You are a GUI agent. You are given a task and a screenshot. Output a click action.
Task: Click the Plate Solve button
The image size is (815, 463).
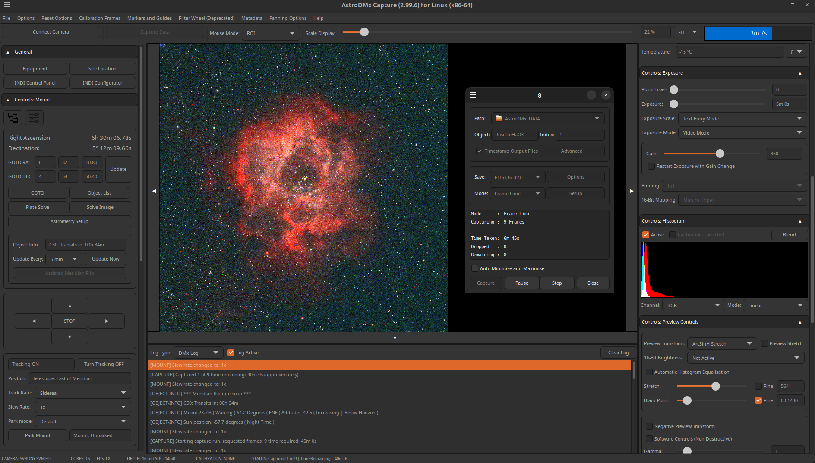(x=38, y=207)
